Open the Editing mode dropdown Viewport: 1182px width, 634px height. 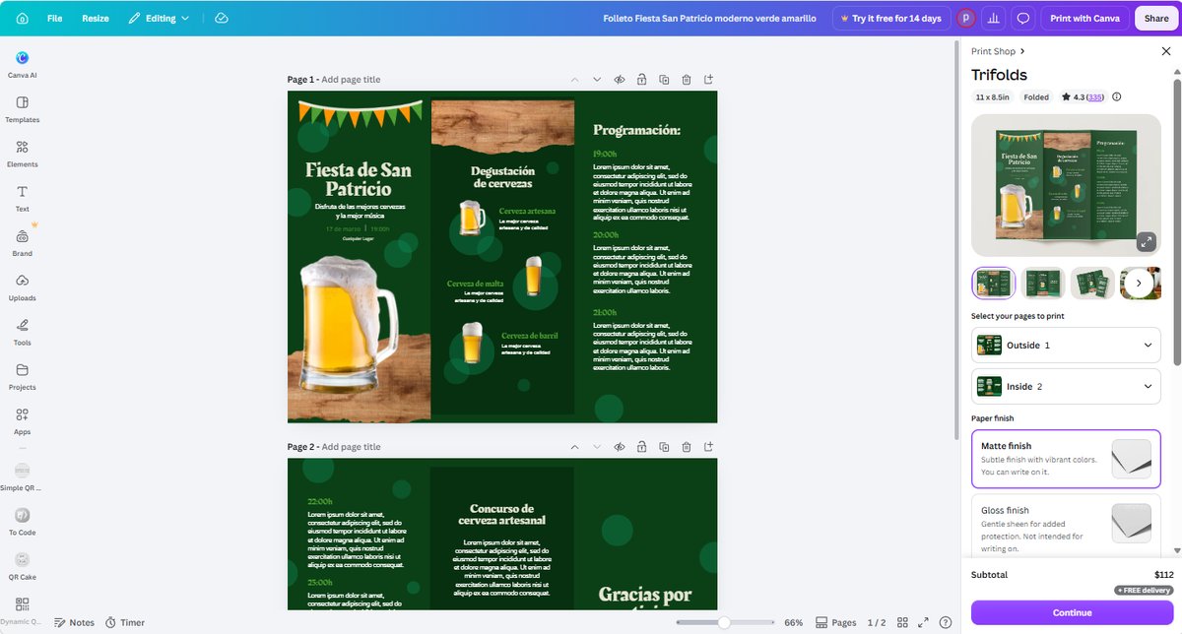click(159, 18)
